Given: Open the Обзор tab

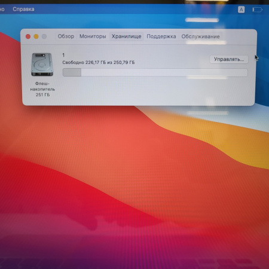Looking at the screenshot, I should pos(66,36).
